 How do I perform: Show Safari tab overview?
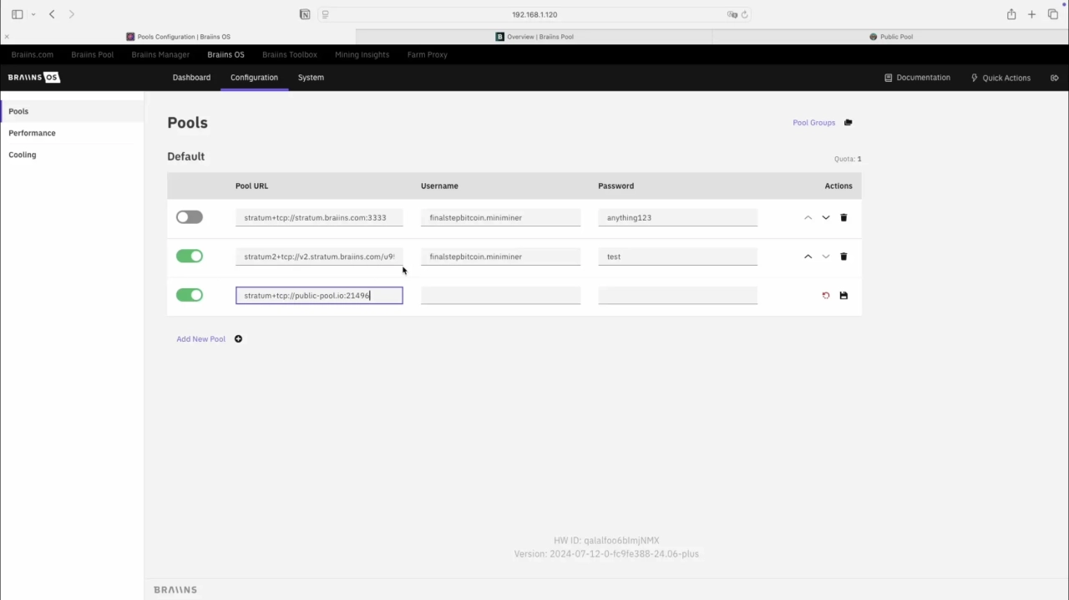point(1053,14)
